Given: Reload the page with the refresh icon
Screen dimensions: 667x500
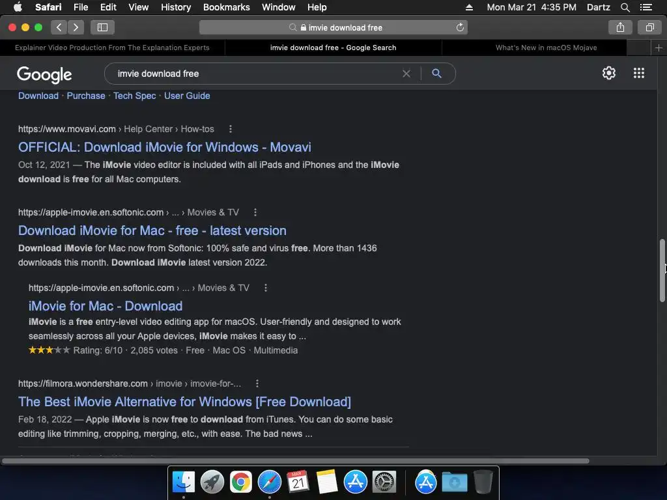Looking at the screenshot, I should coord(460,27).
